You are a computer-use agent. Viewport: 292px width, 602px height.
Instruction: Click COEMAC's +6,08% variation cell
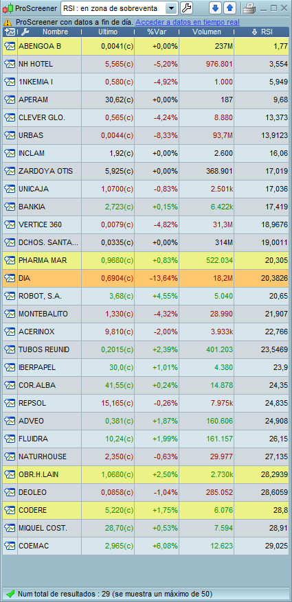tap(157, 546)
